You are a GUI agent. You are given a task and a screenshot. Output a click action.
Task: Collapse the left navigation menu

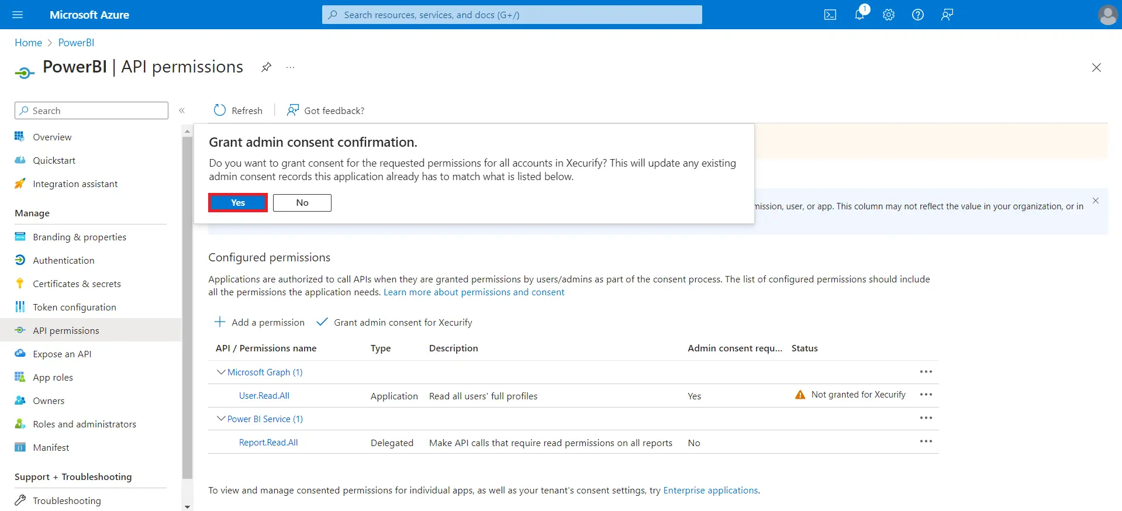pos(182,111)
